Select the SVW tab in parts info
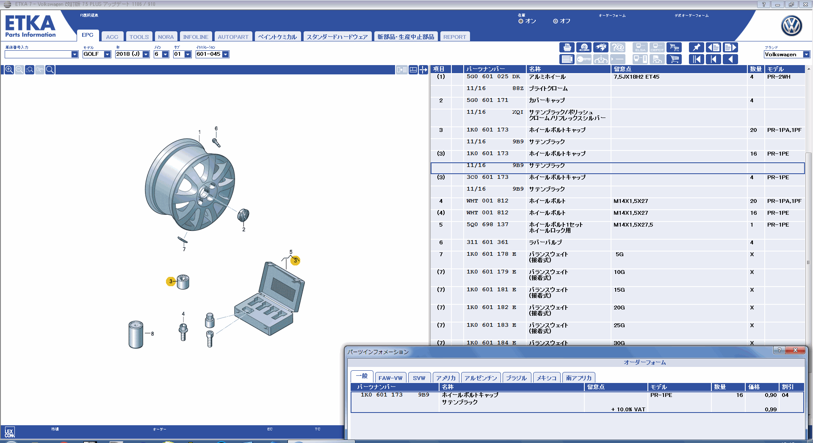 tap(419, 378)
